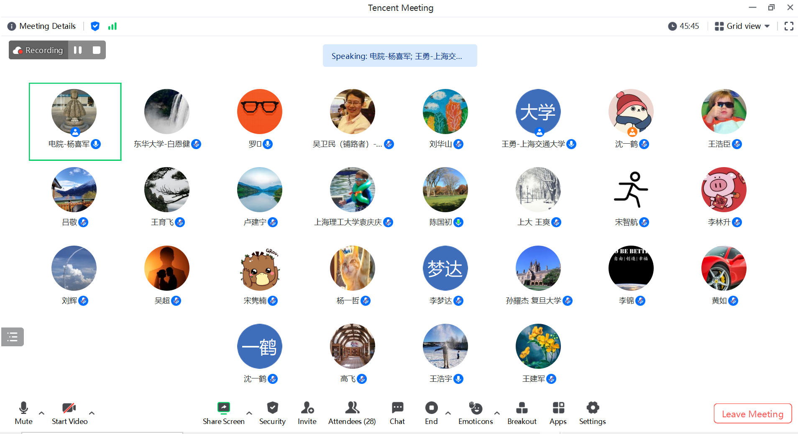The width and height of the screenshot is (798, 434).
Task: Expand audio options arrow beside Mute
Action: pos(41,413)
